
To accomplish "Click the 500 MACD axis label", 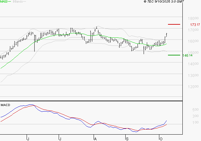I will tap(196, 110).
